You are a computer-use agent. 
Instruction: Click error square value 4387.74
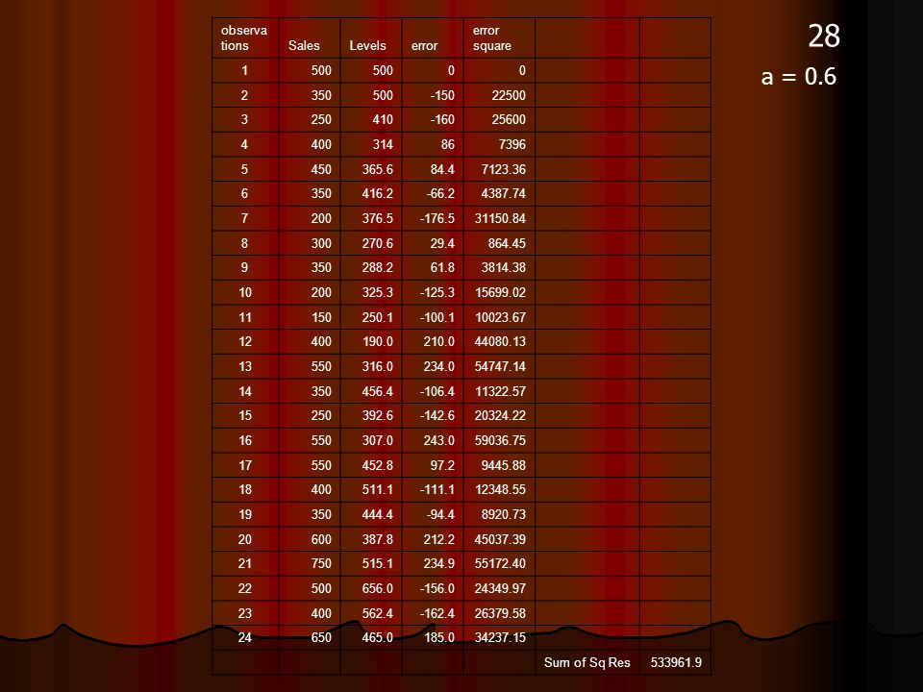[503, 193]
